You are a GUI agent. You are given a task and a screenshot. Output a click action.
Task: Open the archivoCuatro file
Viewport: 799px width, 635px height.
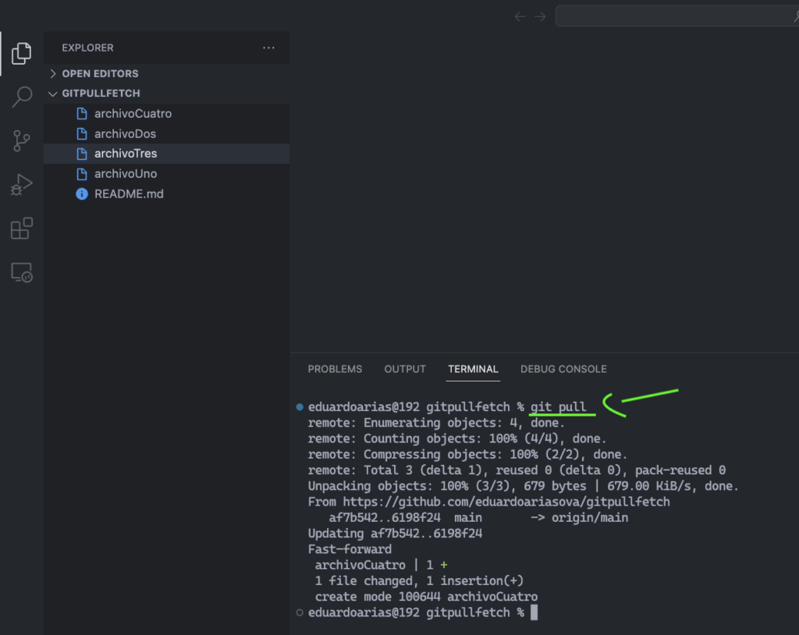click(x=167, y=114)
